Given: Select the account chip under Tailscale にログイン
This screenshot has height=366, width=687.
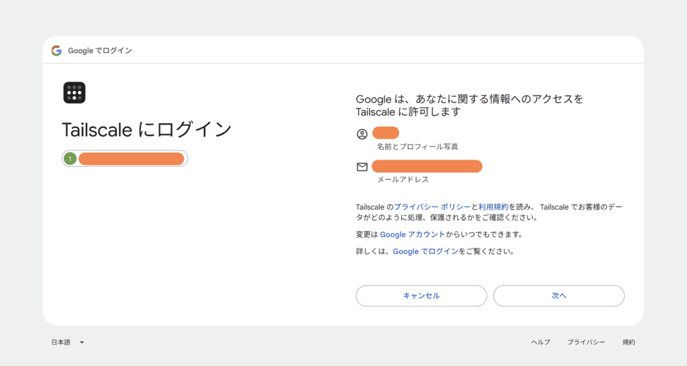Looking at the screenshot, I should pos(125,158).
